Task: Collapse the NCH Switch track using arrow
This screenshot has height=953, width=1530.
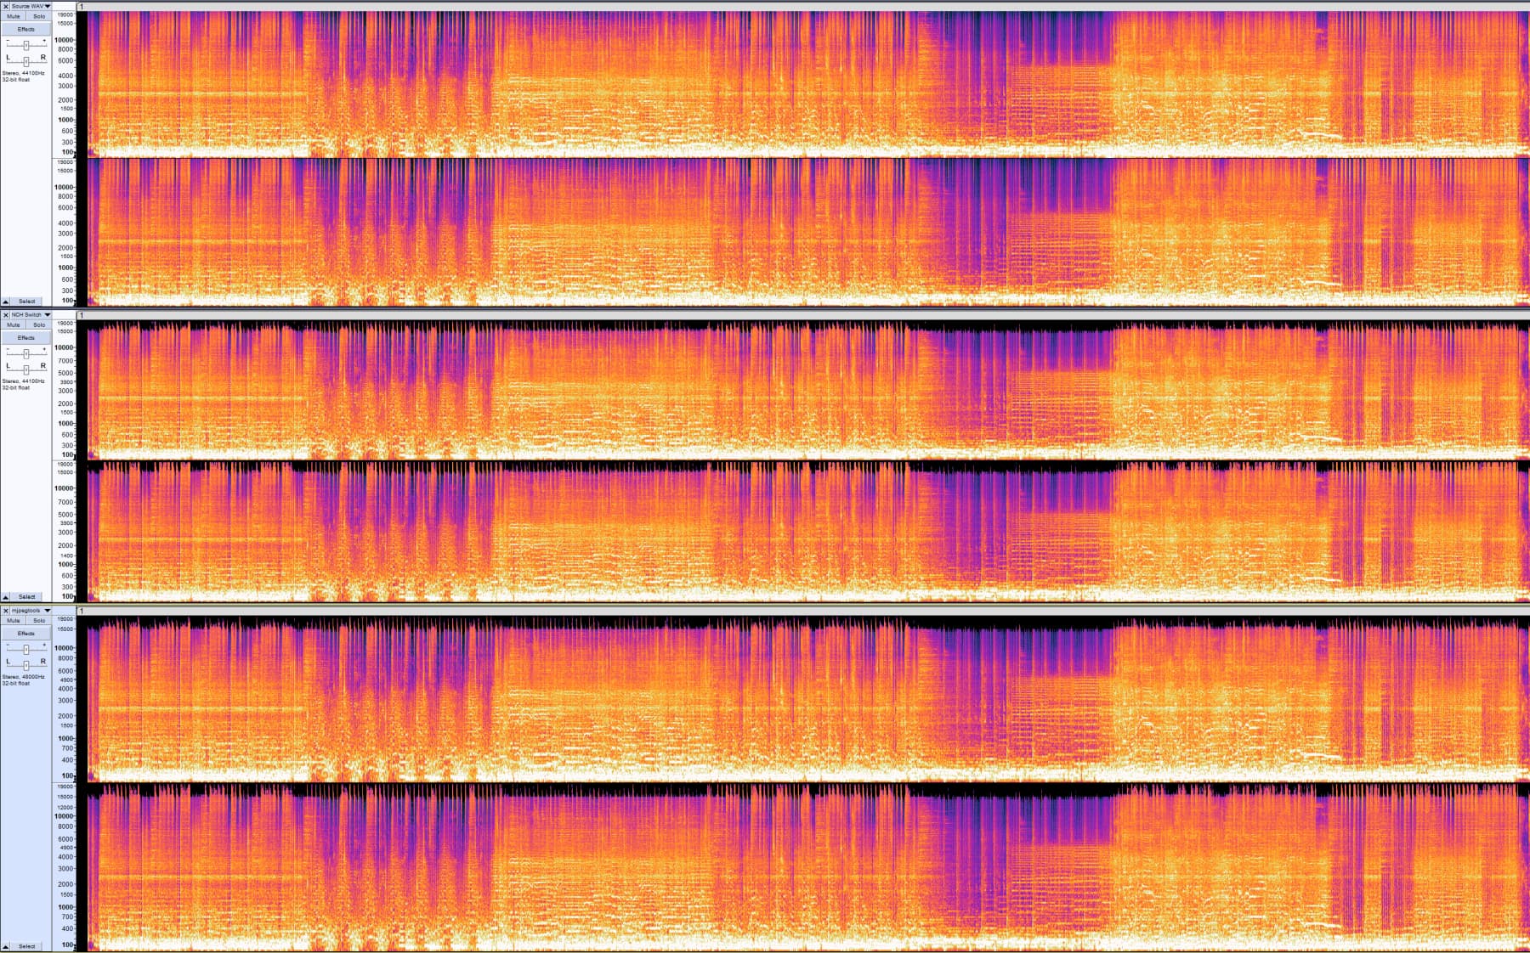Action: pyautogui.click(x=6, y=597)
